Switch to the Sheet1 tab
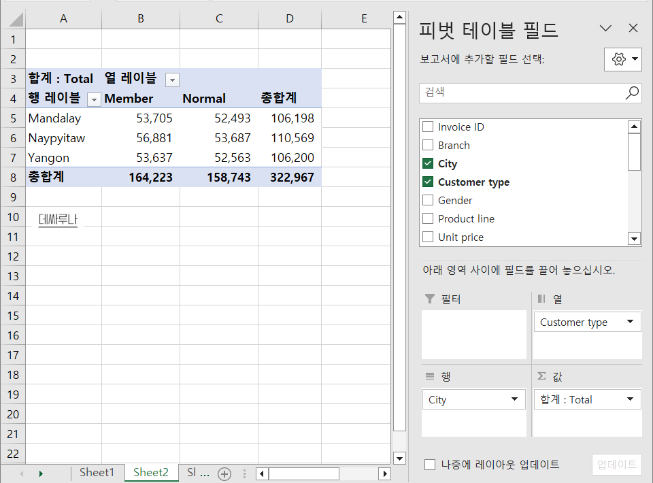Viewport: 653px width, 483px height. (97, 472)
